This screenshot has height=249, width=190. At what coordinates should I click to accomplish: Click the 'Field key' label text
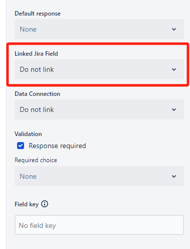[27, 204]
